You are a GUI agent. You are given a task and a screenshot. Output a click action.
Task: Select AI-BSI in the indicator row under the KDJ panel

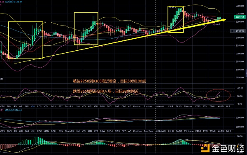pos(221,106)
